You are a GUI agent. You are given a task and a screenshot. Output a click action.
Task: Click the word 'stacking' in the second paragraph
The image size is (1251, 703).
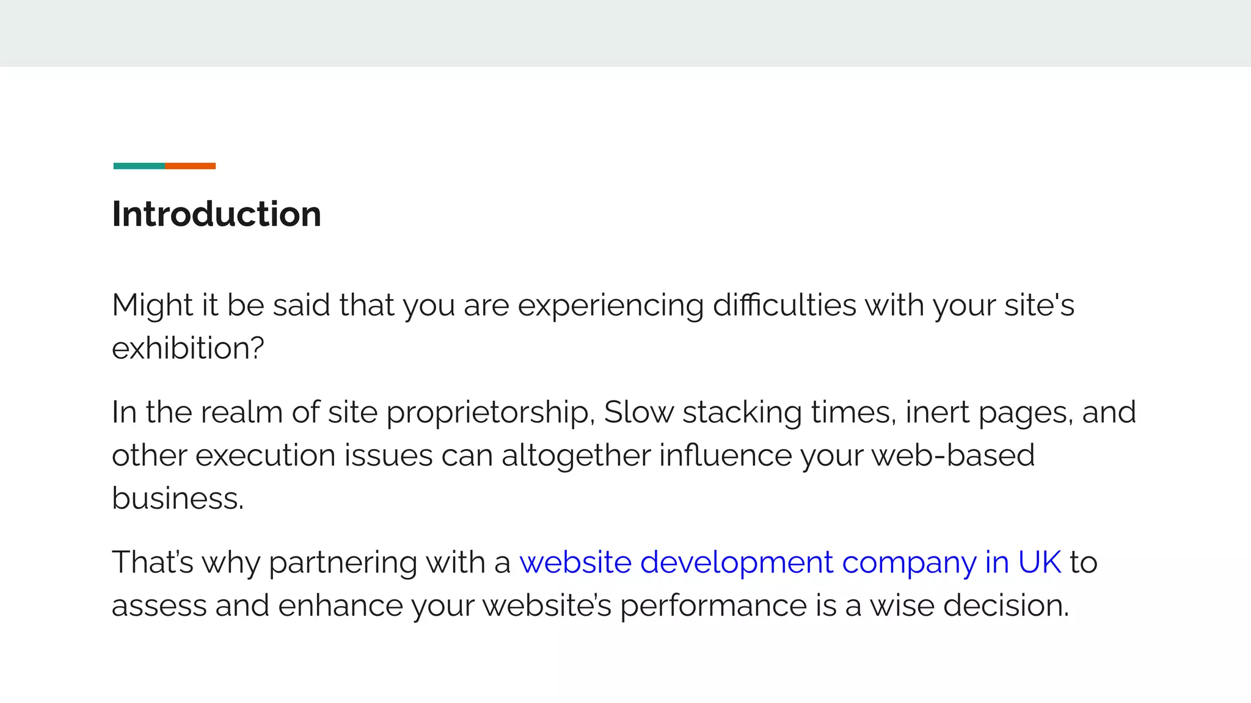click(742, 413)
